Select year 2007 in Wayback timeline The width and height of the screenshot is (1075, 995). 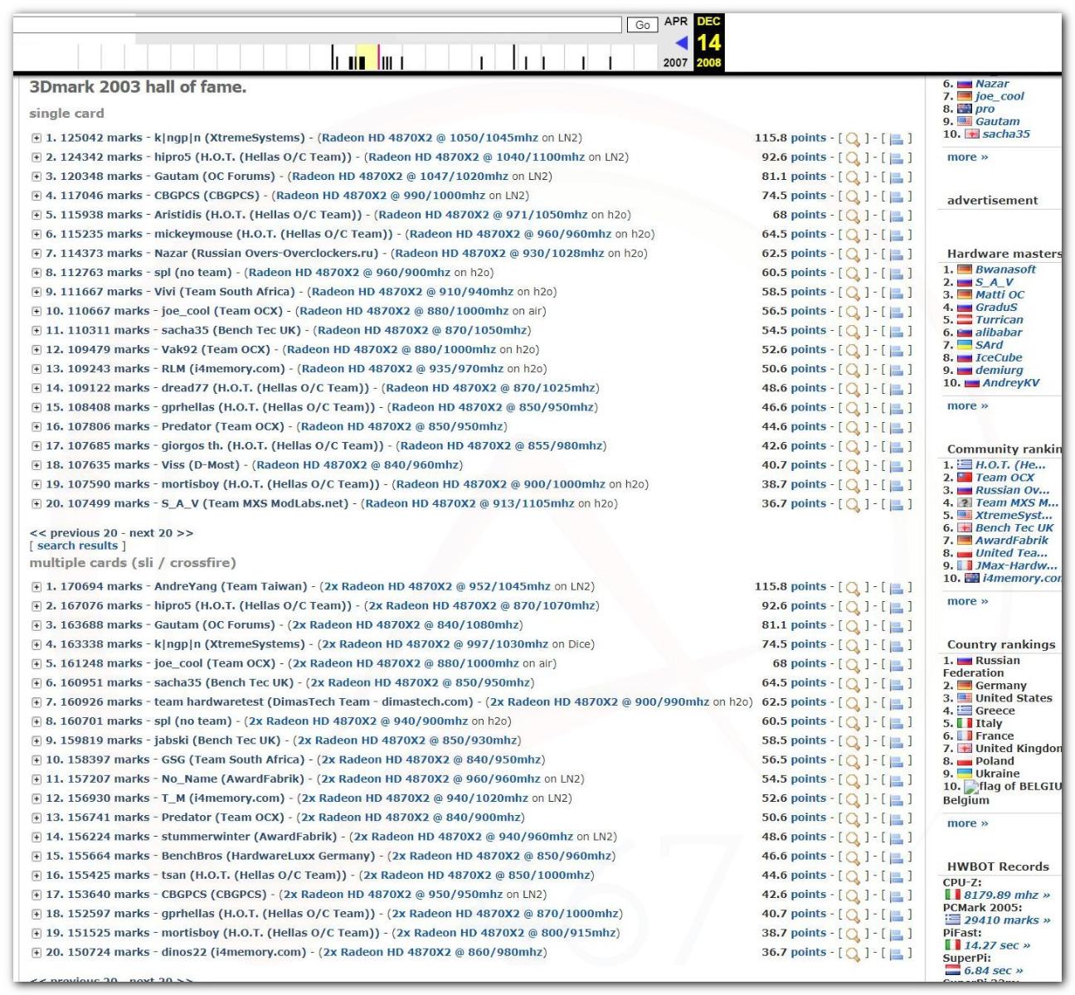[675, 63]
